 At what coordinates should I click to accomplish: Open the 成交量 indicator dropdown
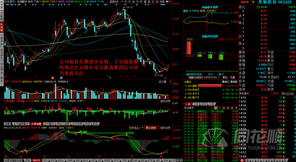click(x=163, y=82)
